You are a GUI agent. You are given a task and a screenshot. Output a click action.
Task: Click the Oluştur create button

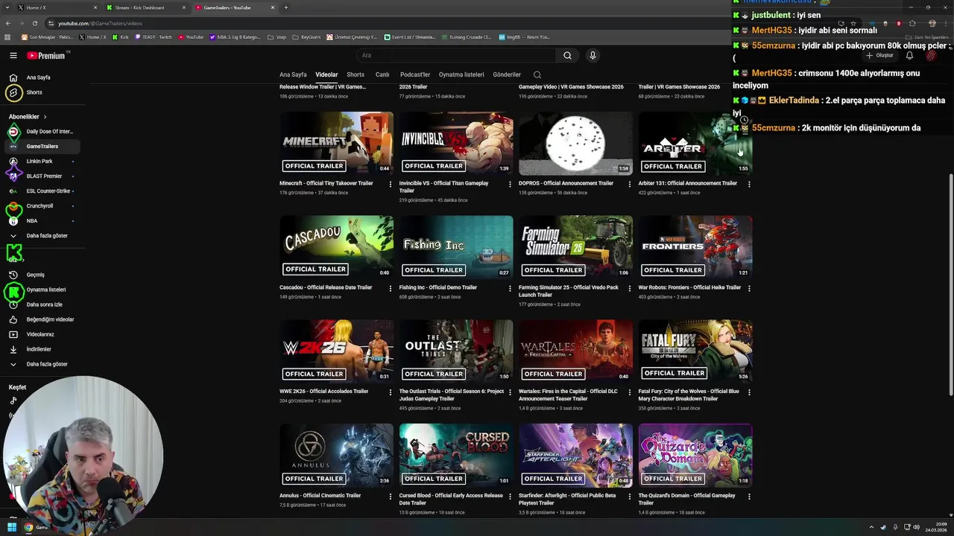coord(879,55)
